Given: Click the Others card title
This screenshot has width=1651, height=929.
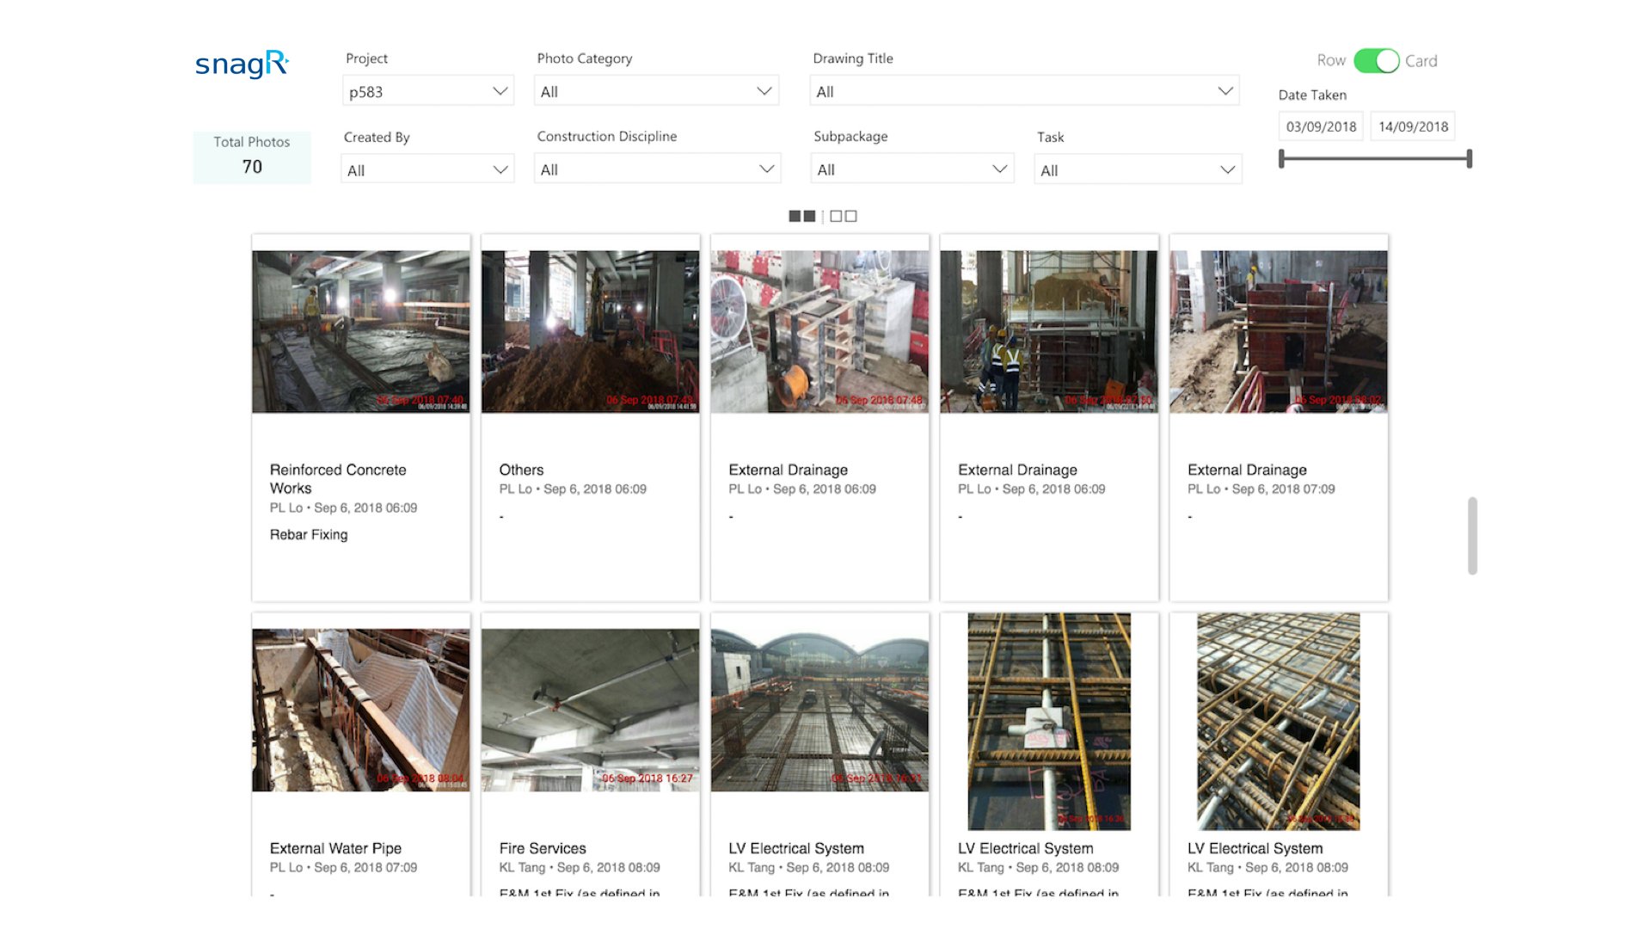Looking at the screenshot, I should (521, 470).
